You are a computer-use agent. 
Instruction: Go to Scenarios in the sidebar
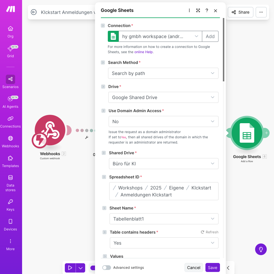[10, 82]
